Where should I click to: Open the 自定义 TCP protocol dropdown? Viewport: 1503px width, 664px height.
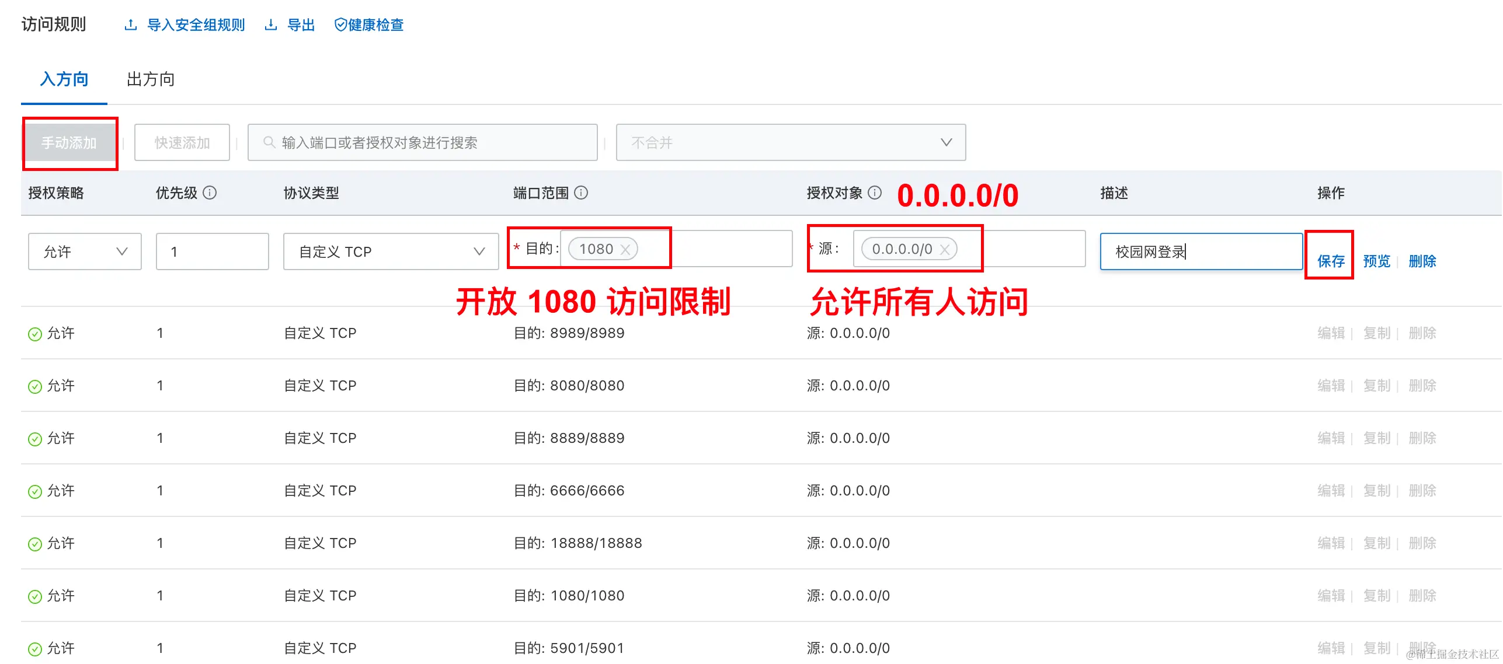tap(391, 251)
